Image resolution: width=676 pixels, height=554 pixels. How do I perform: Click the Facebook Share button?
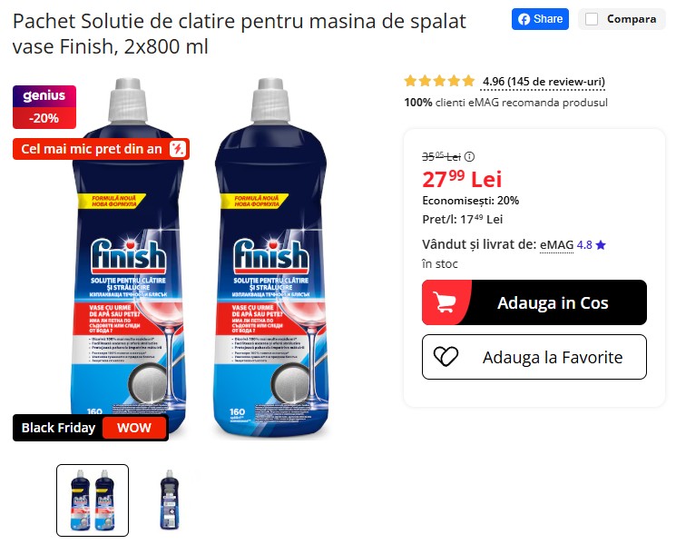tap(540, 19)
